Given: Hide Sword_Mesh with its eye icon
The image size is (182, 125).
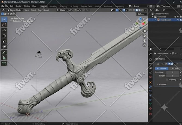Looking at the screenshot, I should pyautogui.click(x=178, y=20).
